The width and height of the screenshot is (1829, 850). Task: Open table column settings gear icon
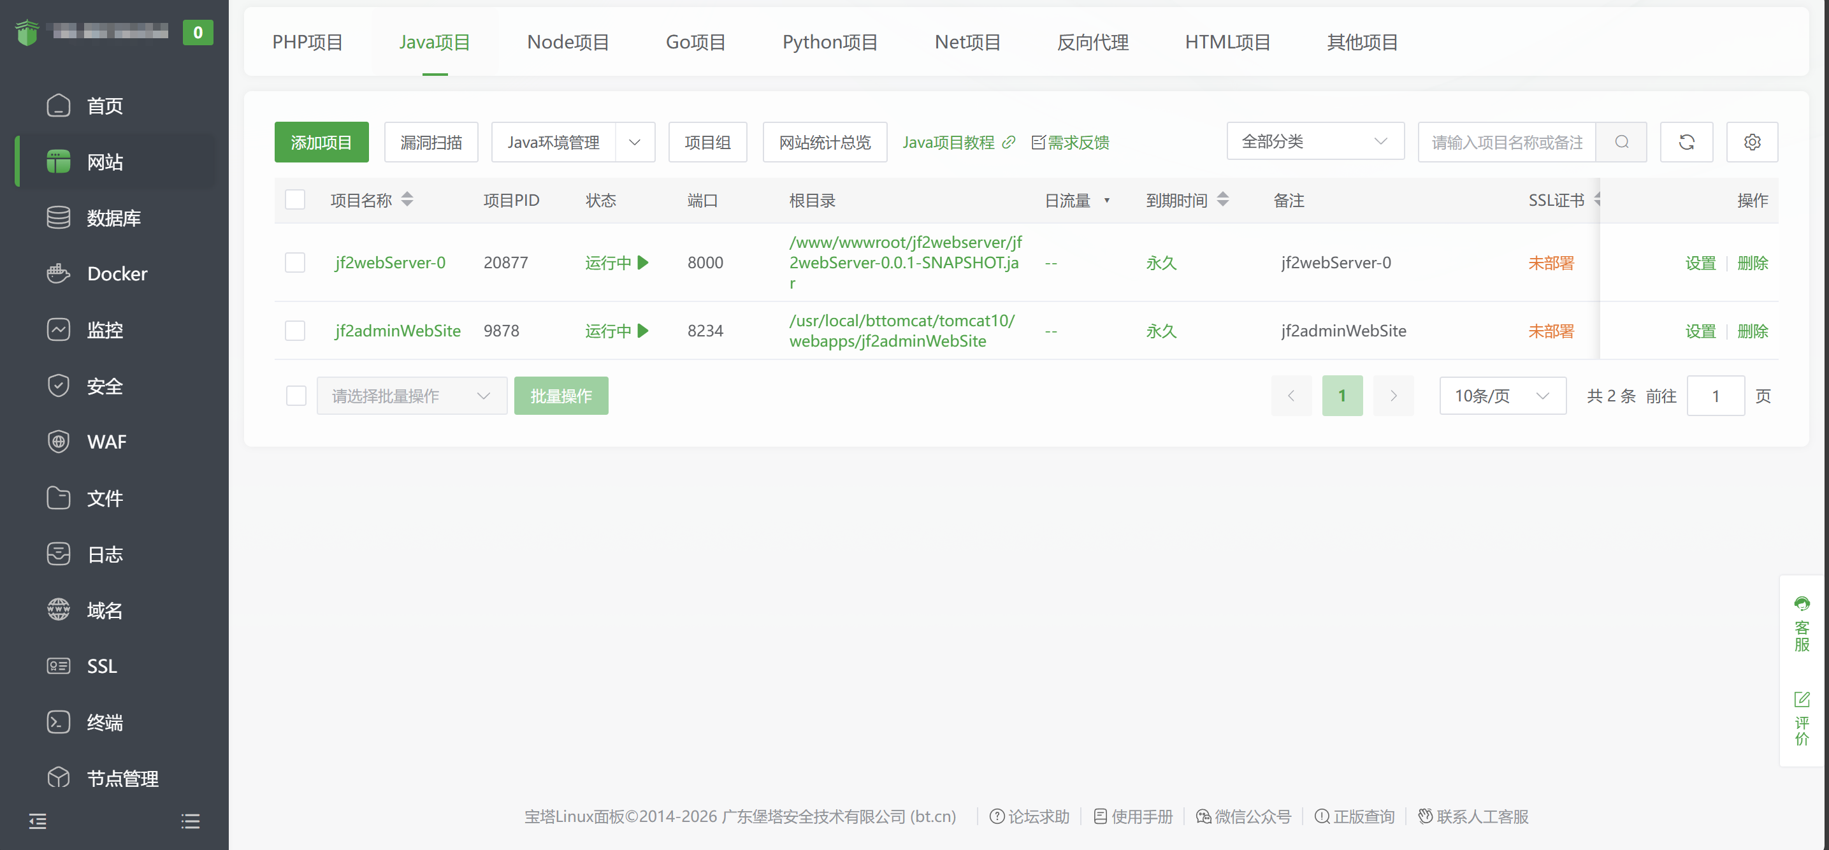tap(1752, 142)
